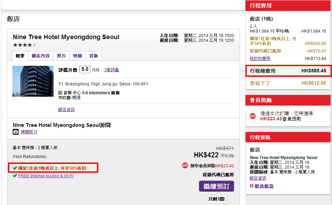This screenshot has height=205, width=332.
Task: Select the 照片 tab
Action: (61, 56)
